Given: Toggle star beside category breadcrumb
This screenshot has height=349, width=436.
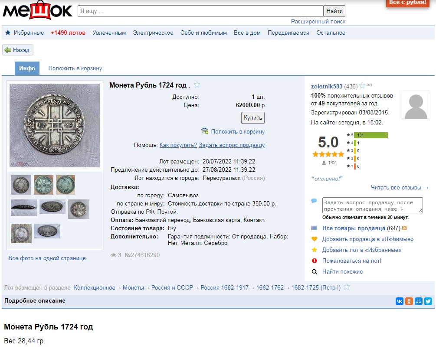Looking at the screenshot, I should click(347, 287).
